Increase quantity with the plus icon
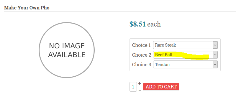 [x=140, y=83]
